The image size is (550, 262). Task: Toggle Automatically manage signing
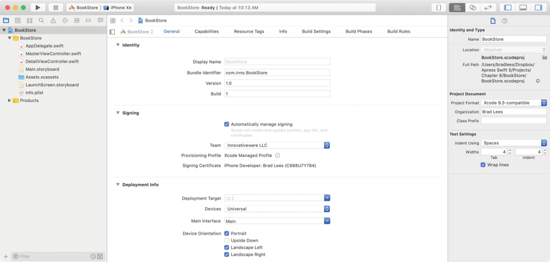[x=226, y=124]
